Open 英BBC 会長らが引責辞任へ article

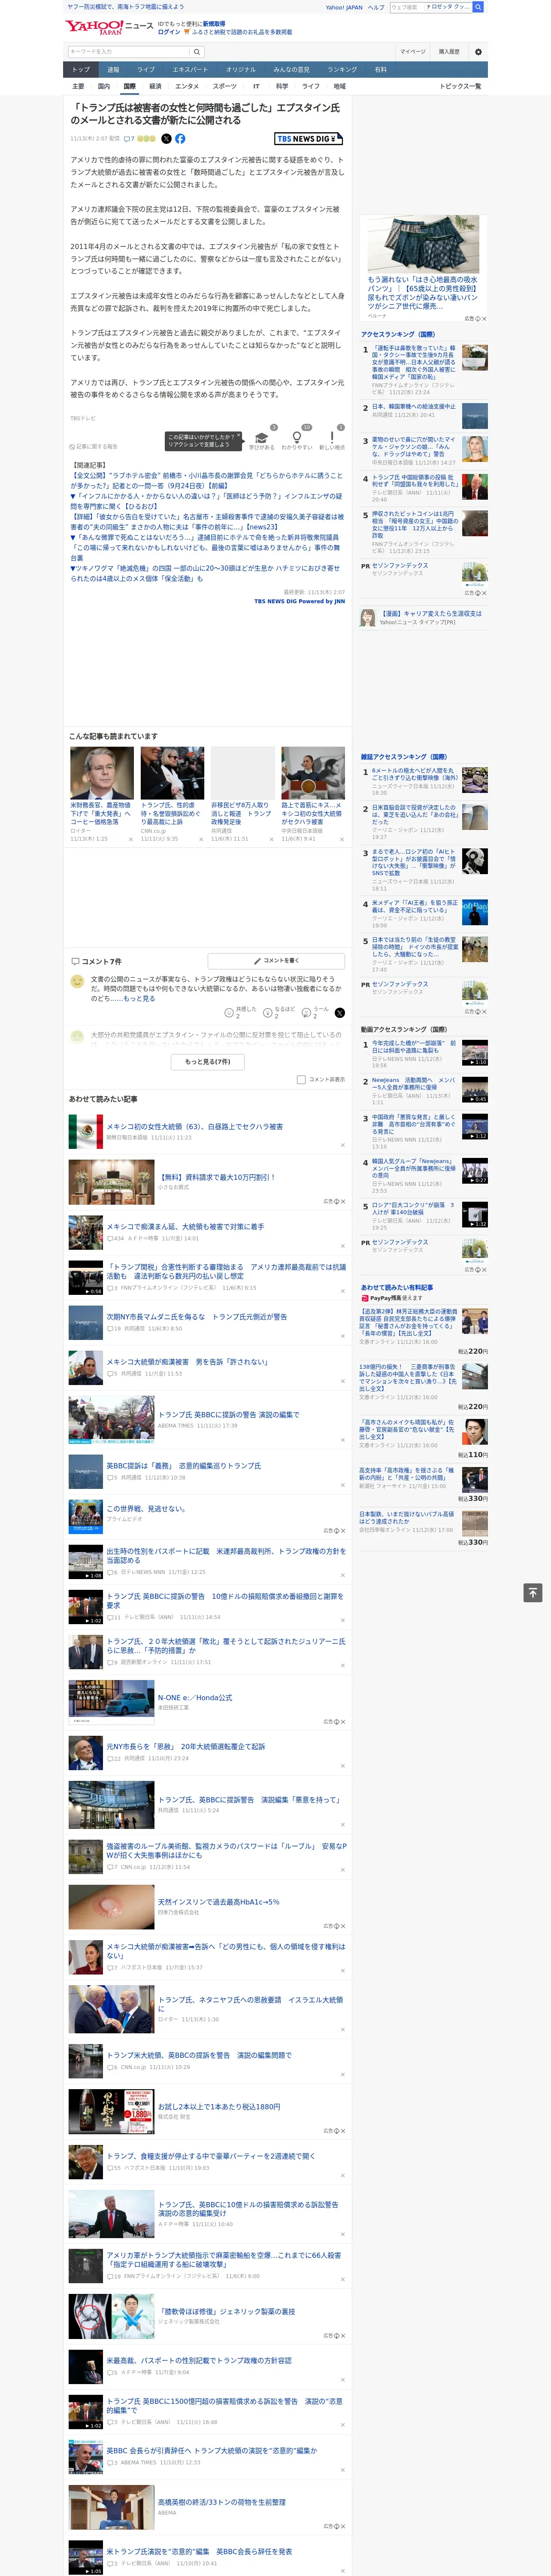click(x=211, y=2450)
